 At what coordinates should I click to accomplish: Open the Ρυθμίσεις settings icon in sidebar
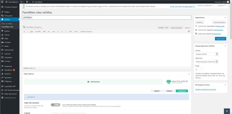(2, 81)
